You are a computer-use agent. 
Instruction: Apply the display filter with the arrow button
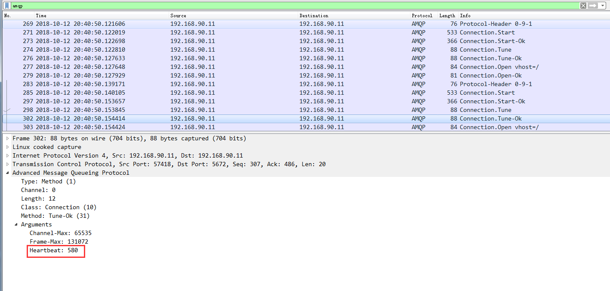point(593,6)
